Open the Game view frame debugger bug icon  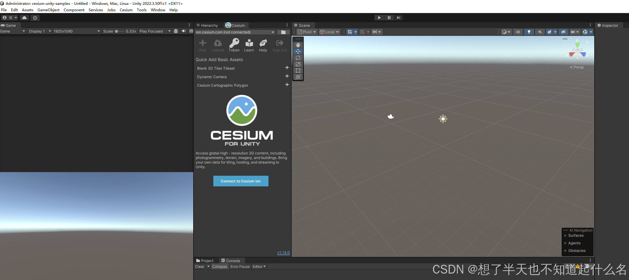(x=176, y=31)
